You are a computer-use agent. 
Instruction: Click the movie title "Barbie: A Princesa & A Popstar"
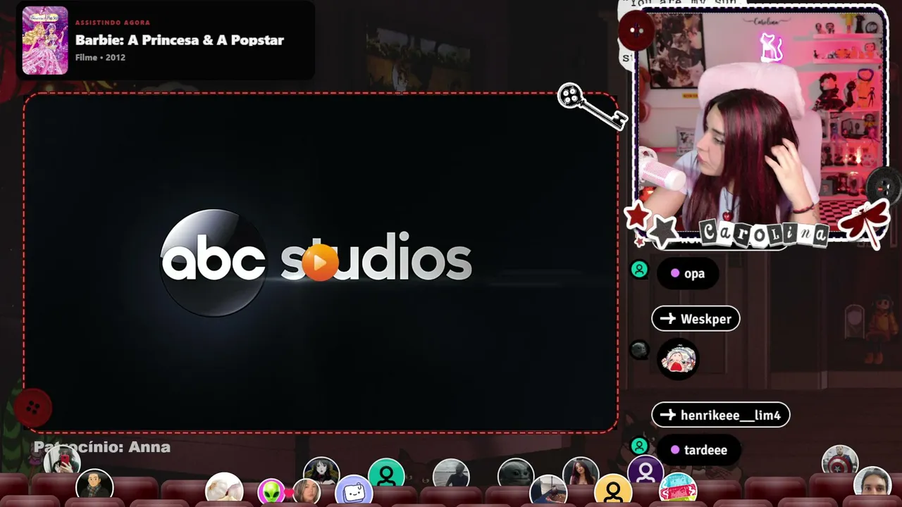point(180,40)
